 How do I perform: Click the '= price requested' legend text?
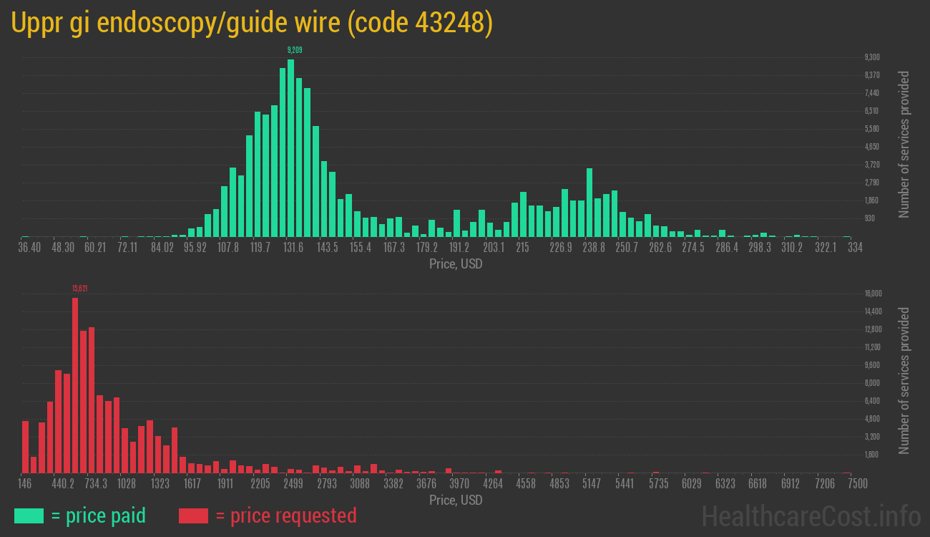click(285, 516)
